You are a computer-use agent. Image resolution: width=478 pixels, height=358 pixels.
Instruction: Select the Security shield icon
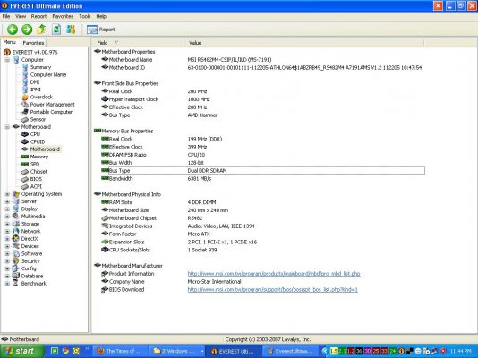pyautogui.click(x=16, y=261)
